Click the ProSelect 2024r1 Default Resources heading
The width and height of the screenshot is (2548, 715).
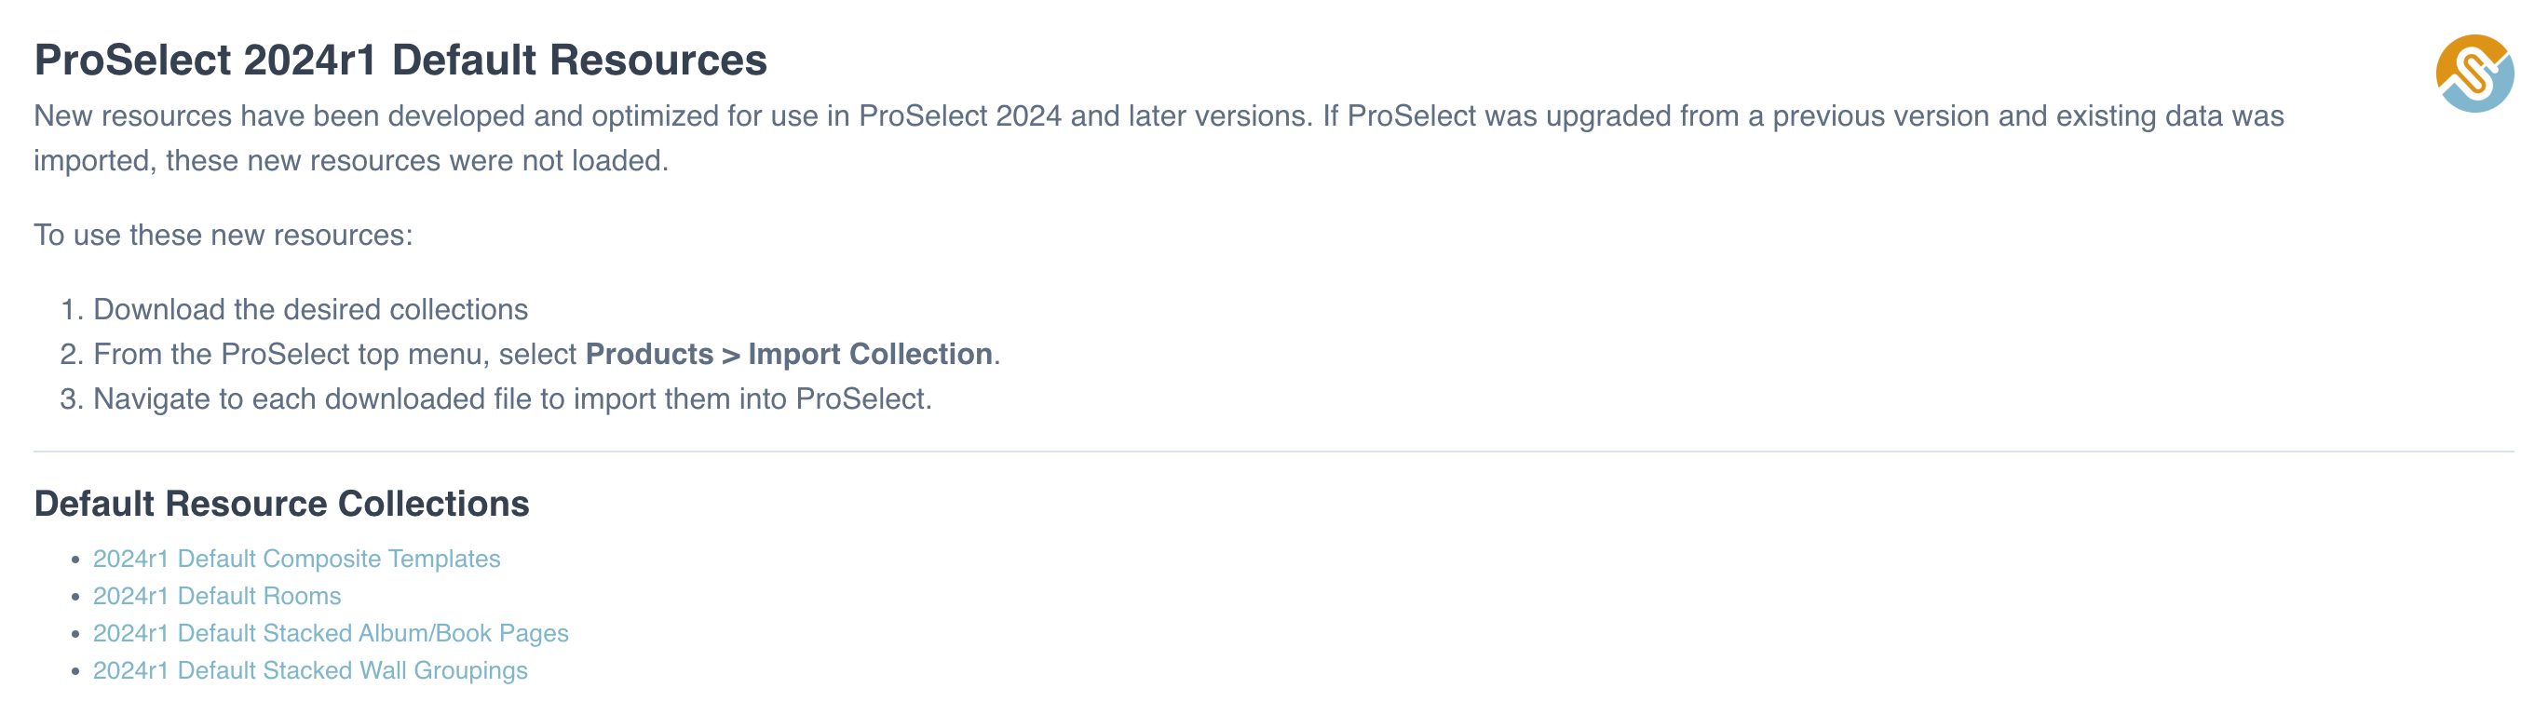[400, 61]
